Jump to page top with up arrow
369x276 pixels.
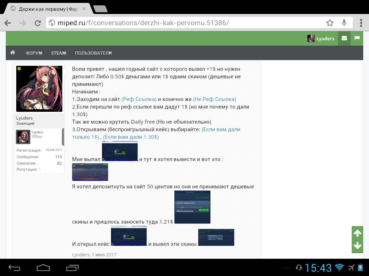pyautogui.click(x=357, y=233)
